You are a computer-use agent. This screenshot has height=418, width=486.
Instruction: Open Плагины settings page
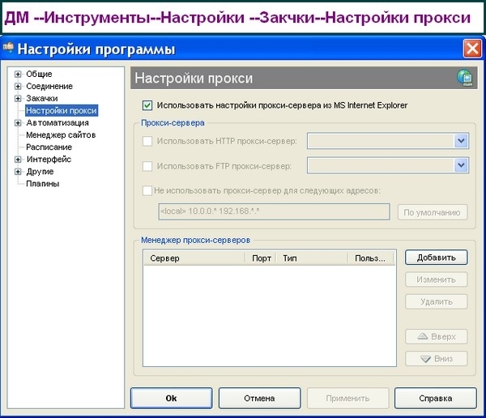pyautogui.click(x=43, y=184)
